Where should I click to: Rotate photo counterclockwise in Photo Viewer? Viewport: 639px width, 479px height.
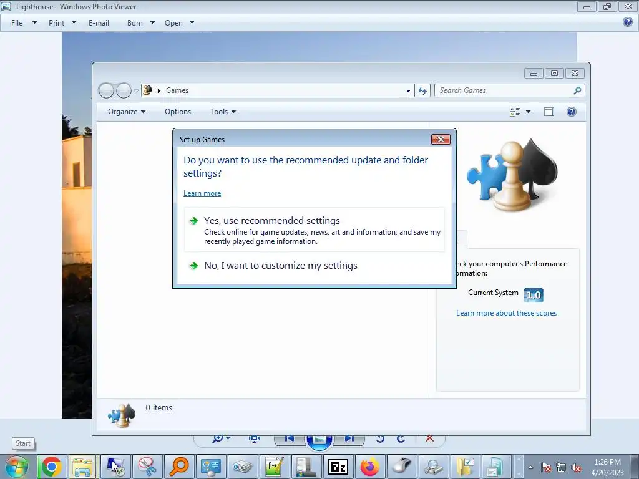(x=380, y=438)
